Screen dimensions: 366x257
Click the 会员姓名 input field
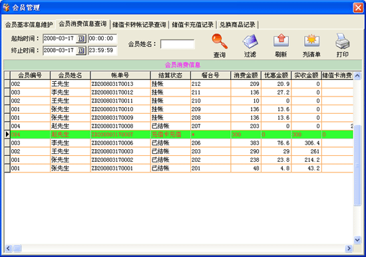(178, 44)
